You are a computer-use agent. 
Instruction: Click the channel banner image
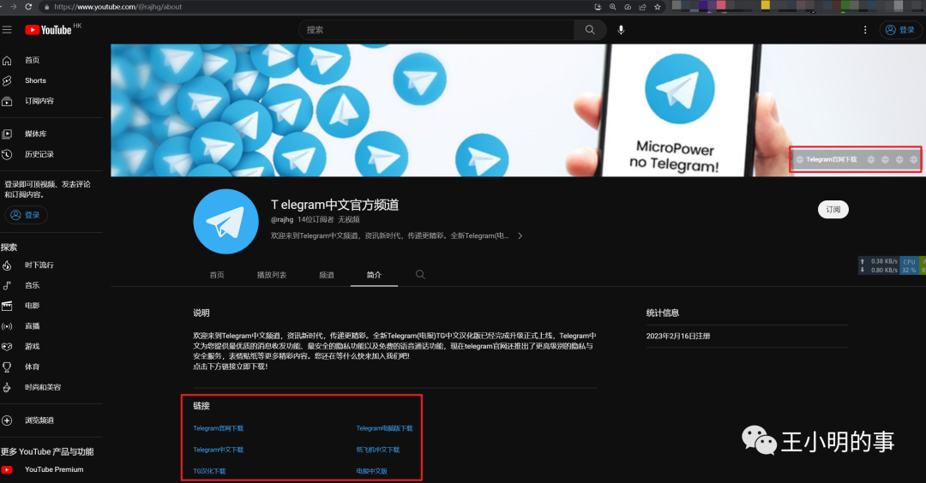pyautogui.click(x=518, y=110)
